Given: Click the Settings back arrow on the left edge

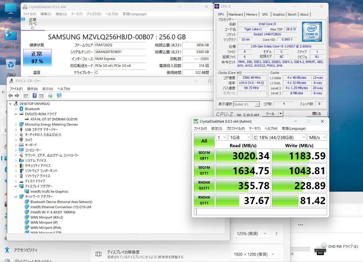Looking at the screenshot, I should 3,92.
